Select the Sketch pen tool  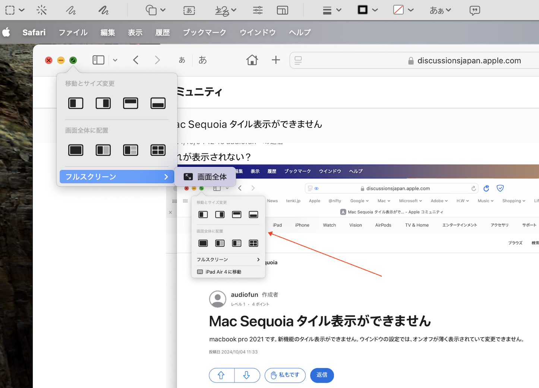click(x=71, y=10)
